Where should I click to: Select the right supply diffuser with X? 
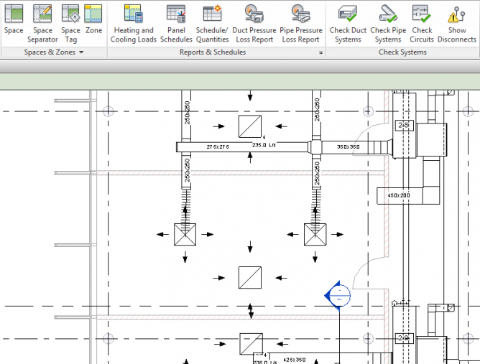pos(315,235)
